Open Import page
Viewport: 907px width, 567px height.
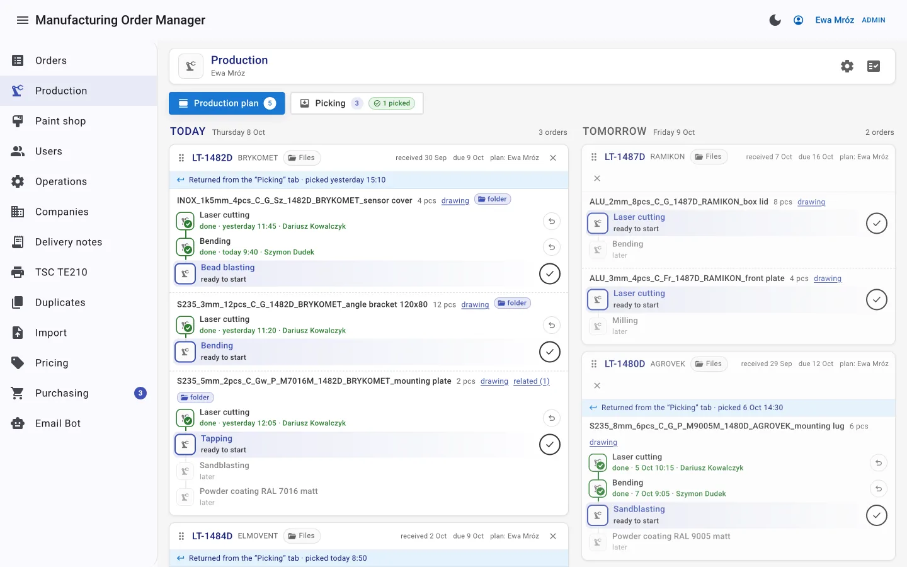point(78,333)
